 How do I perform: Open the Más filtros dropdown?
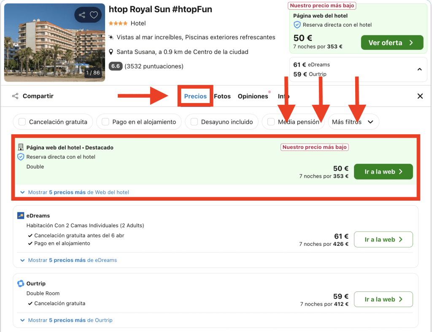[x=353, y=122]
